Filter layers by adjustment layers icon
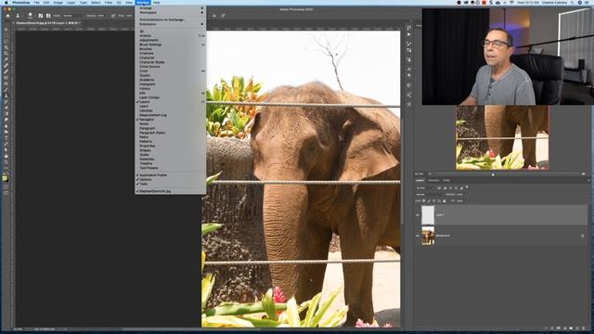The height and width of the screenshot is (334, 594). click(445, 187)
